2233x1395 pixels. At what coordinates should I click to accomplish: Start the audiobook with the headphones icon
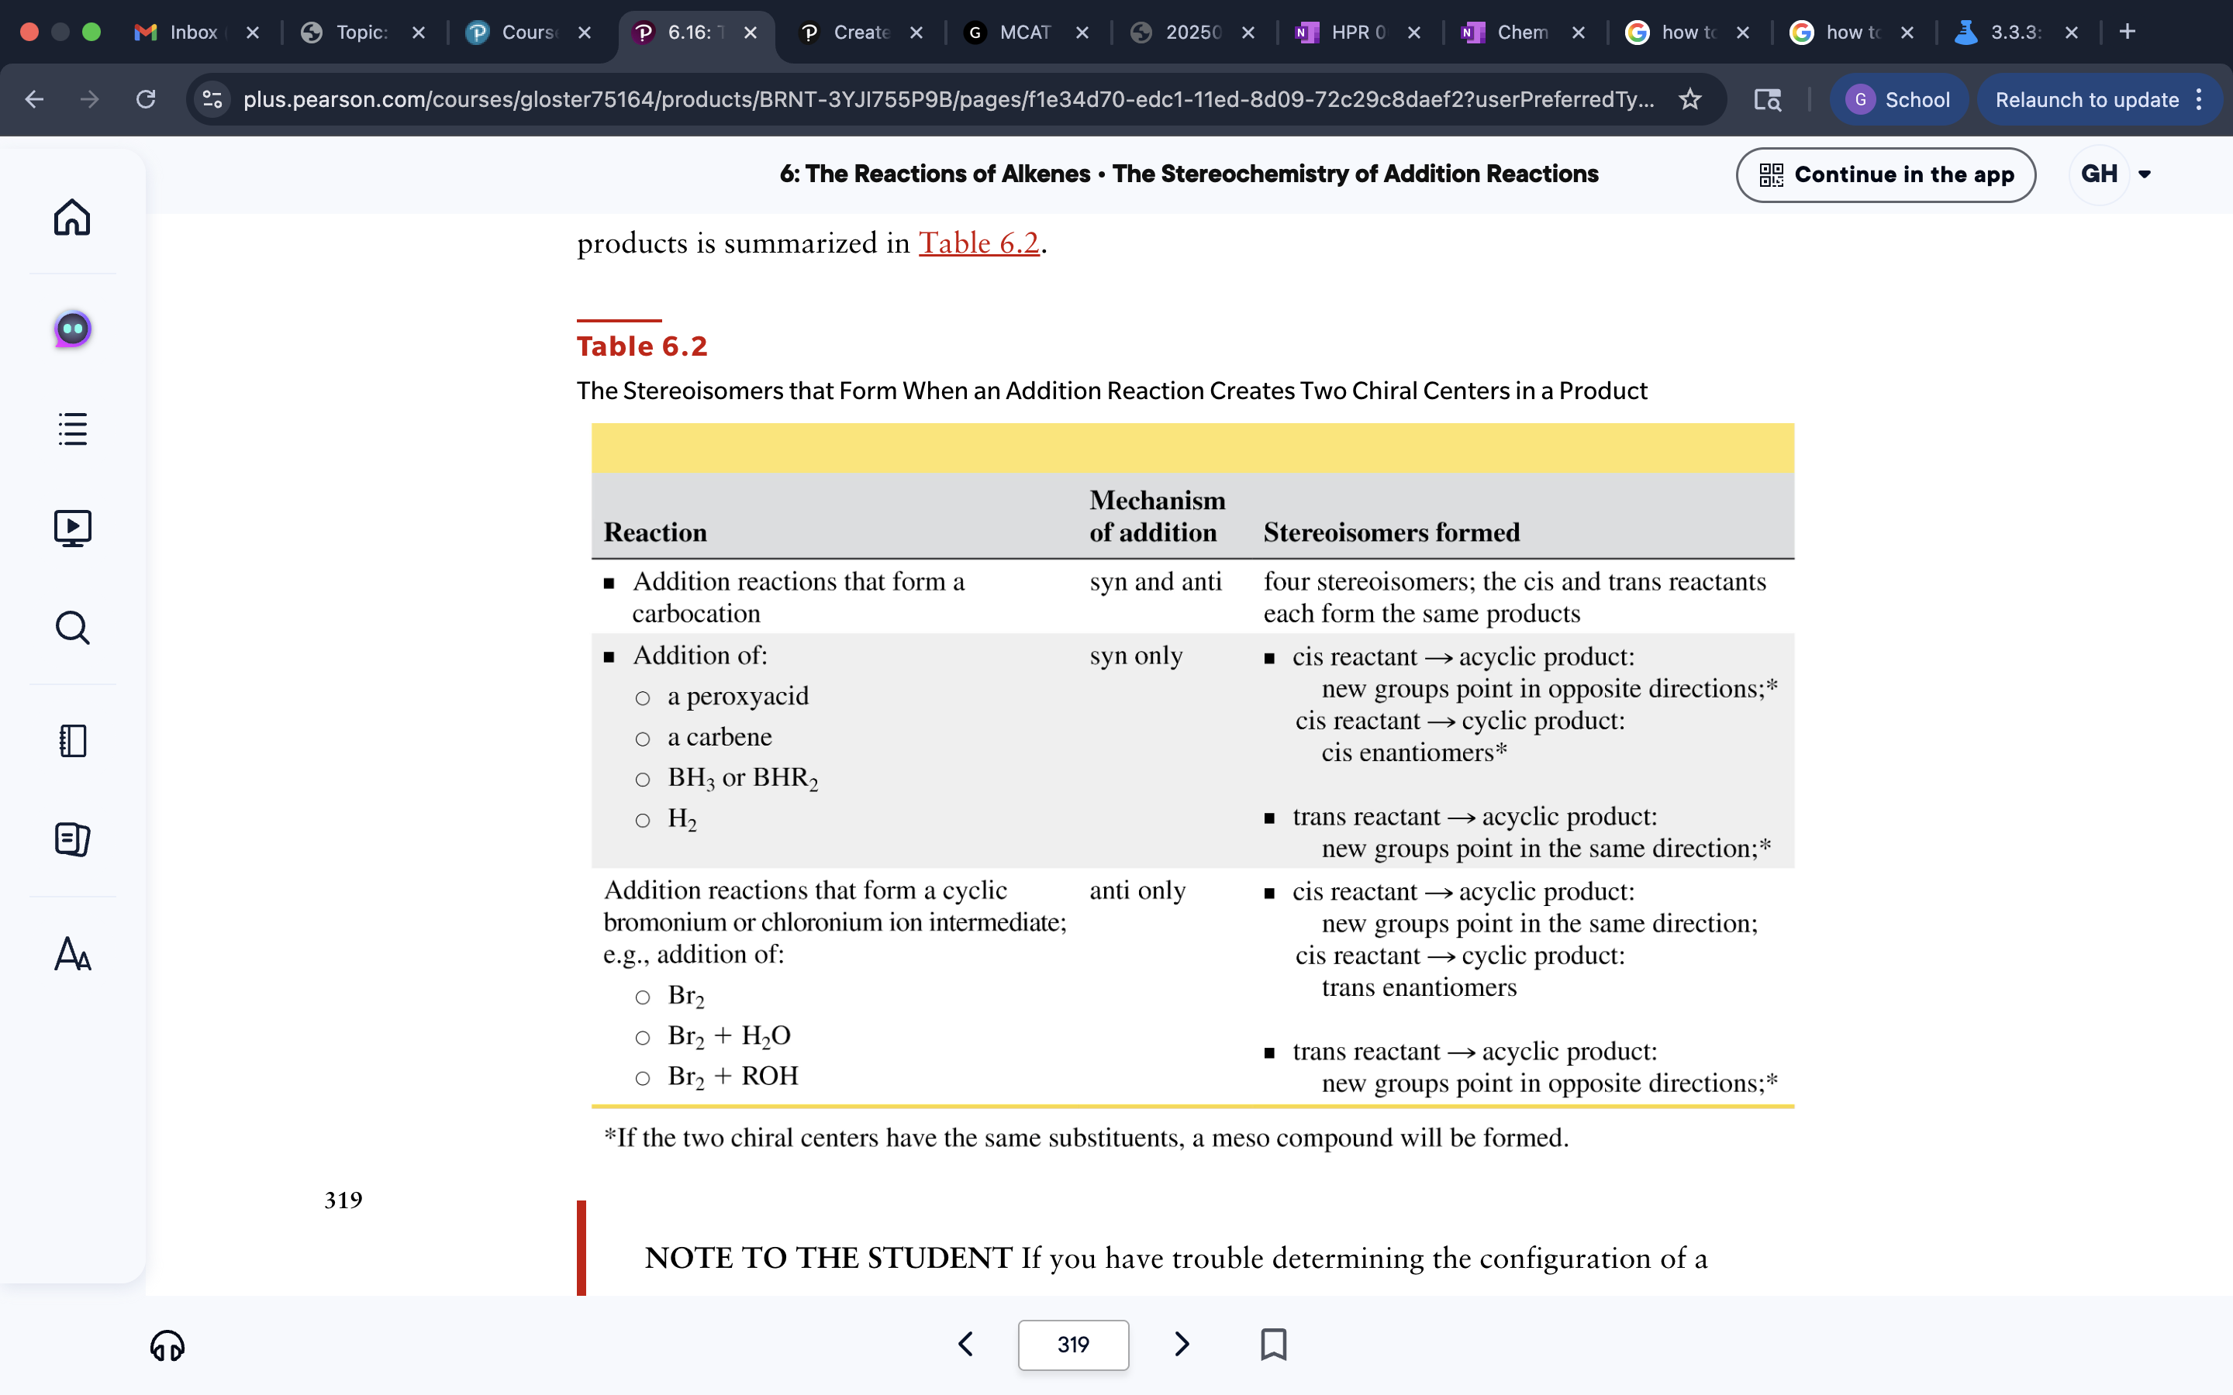click(x=167, y=1345)
